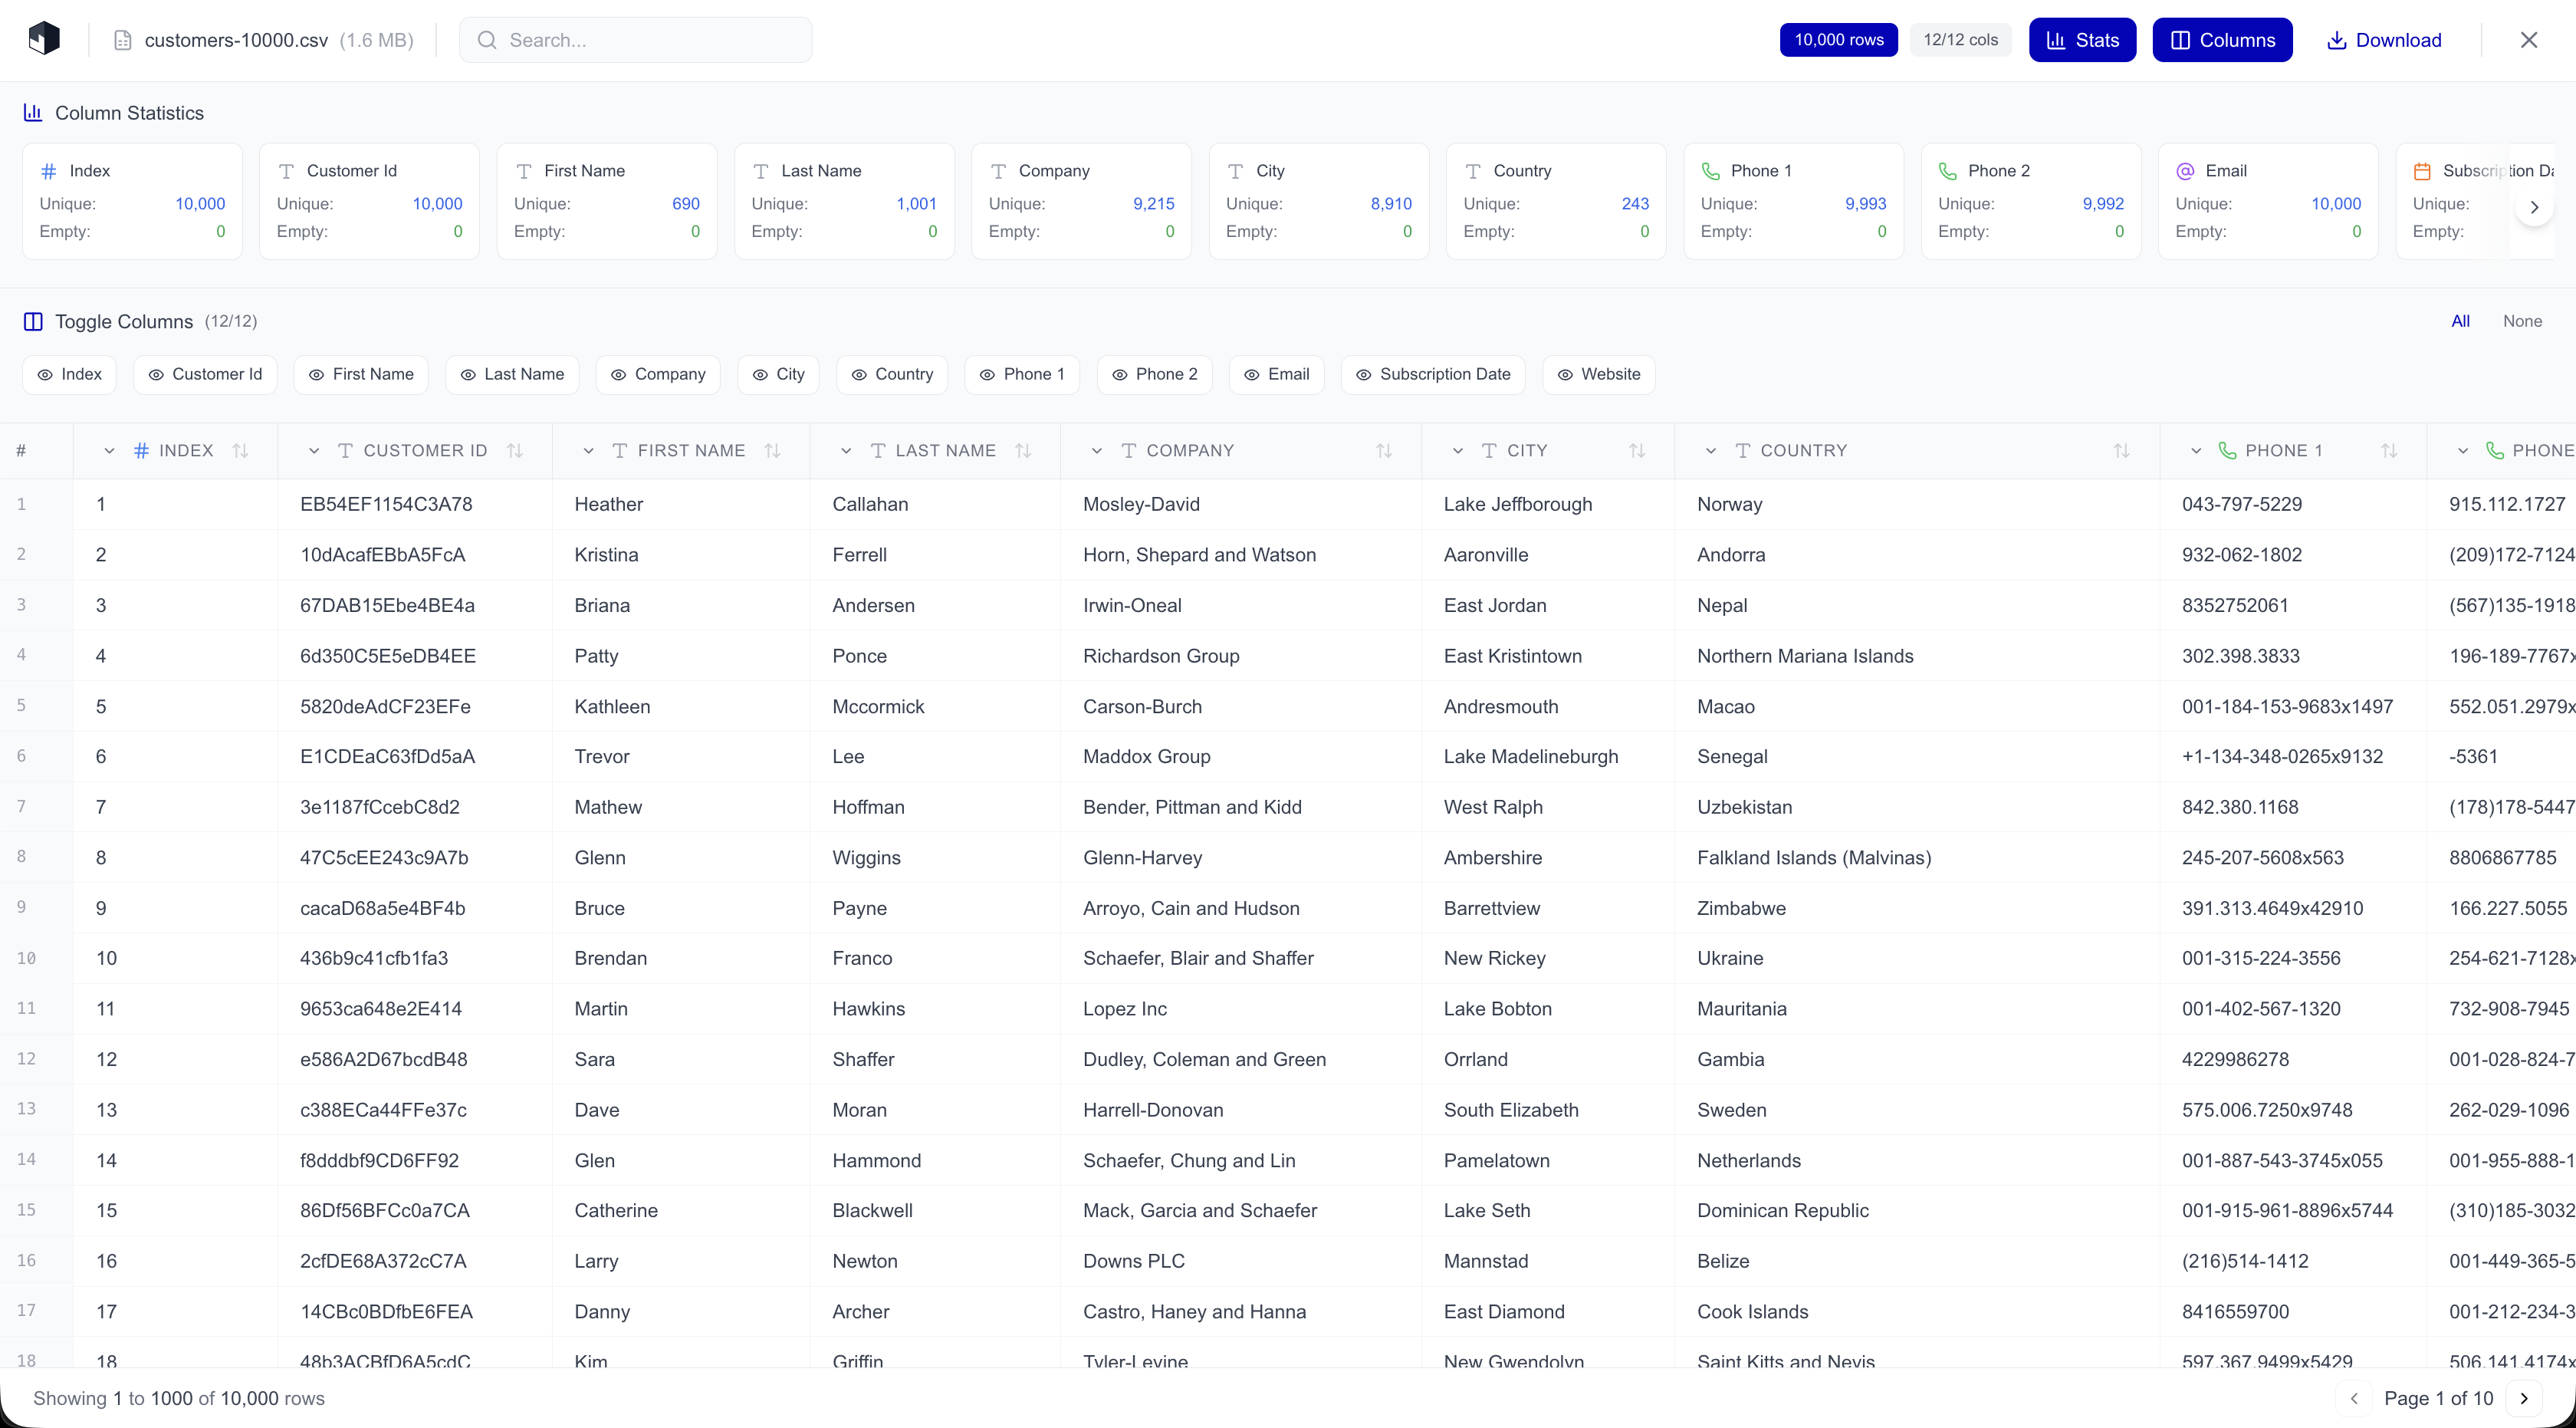Toggle visibility of Customer Id column

tap(205, 374)
